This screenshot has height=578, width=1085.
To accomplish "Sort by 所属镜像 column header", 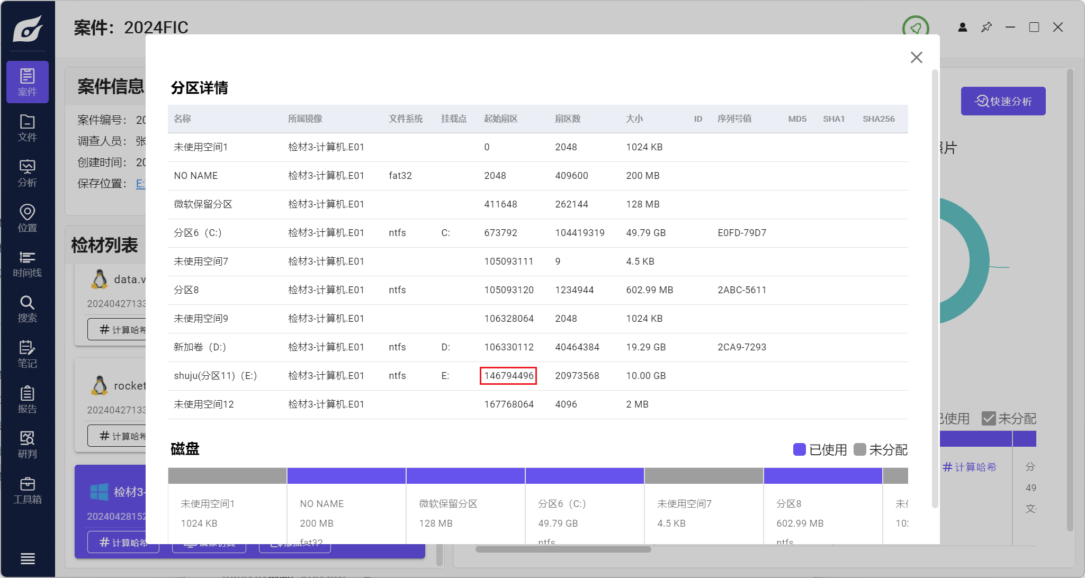I will click(x=305, y=119).
